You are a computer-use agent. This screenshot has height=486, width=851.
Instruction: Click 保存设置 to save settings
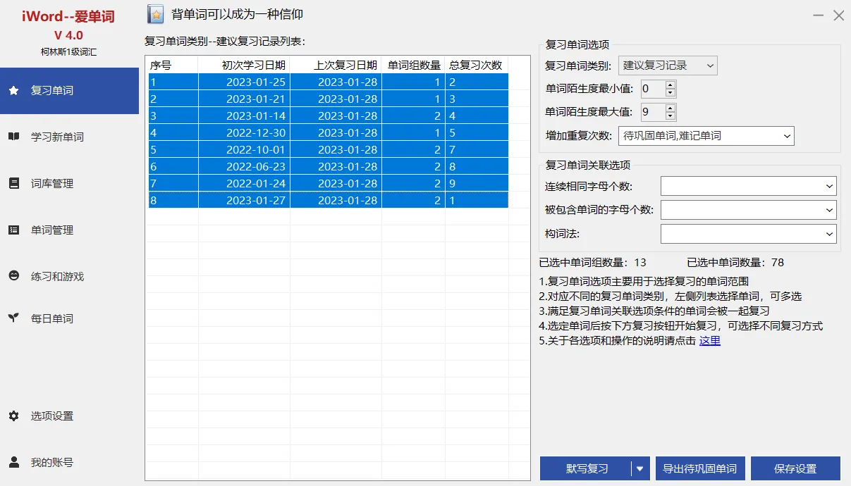[x=795, y=468]
